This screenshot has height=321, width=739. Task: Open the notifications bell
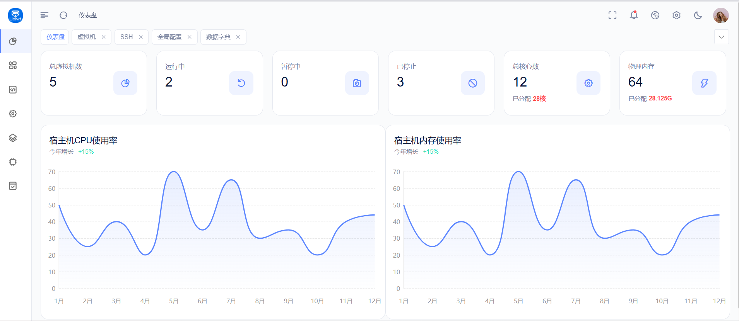point(633,15)
